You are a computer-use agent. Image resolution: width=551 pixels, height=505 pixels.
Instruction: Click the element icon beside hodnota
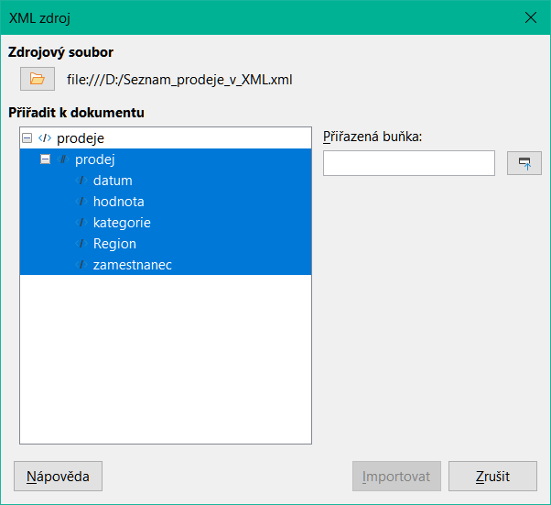(81, 202)
